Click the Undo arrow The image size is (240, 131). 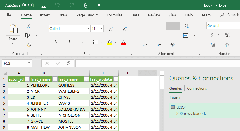(58, 5)
